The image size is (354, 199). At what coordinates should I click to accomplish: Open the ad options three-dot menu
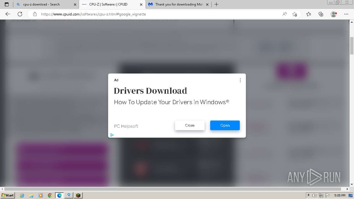240,80
